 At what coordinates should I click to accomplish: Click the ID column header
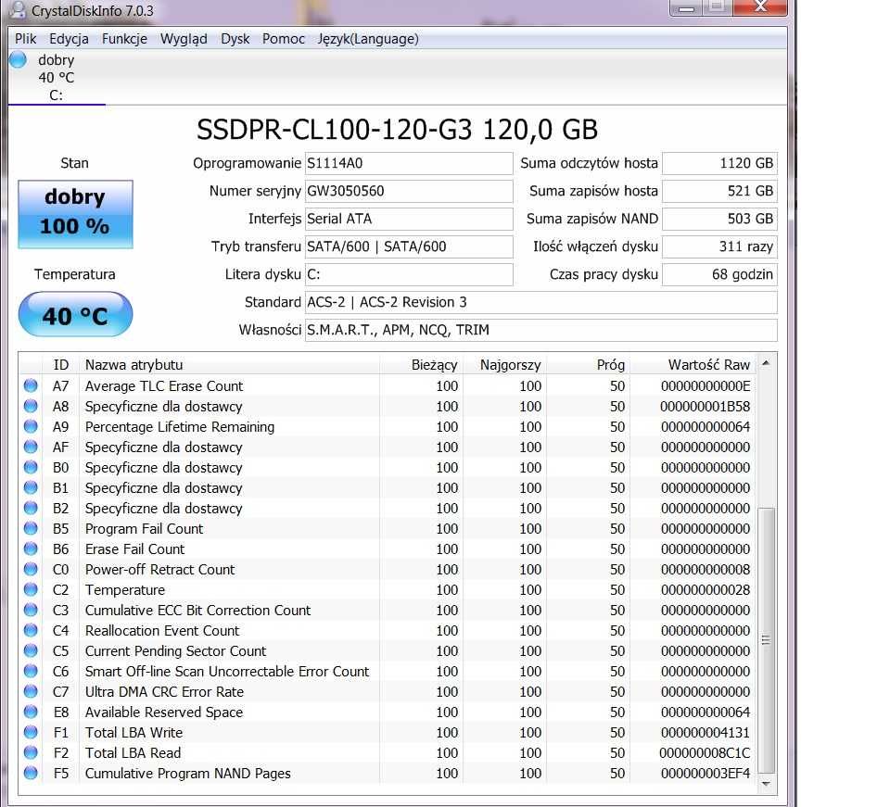(x=61, y=365)
